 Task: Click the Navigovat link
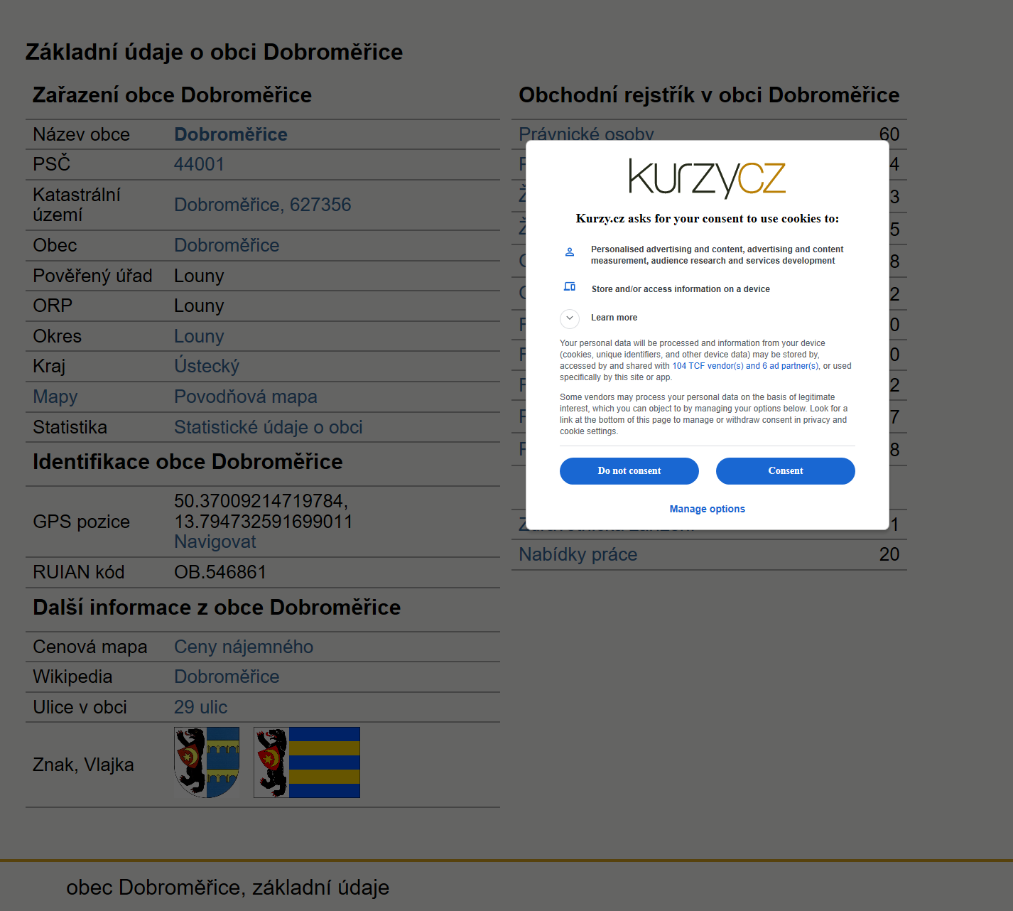coord(215,541)
